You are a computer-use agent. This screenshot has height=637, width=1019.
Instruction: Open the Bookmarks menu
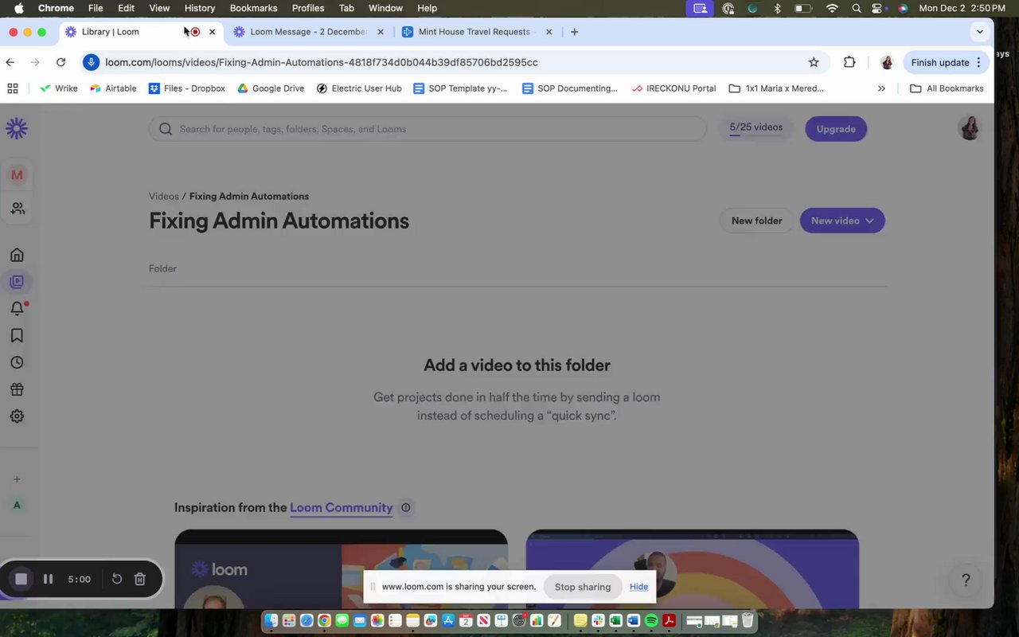click(x=253, y=8)
